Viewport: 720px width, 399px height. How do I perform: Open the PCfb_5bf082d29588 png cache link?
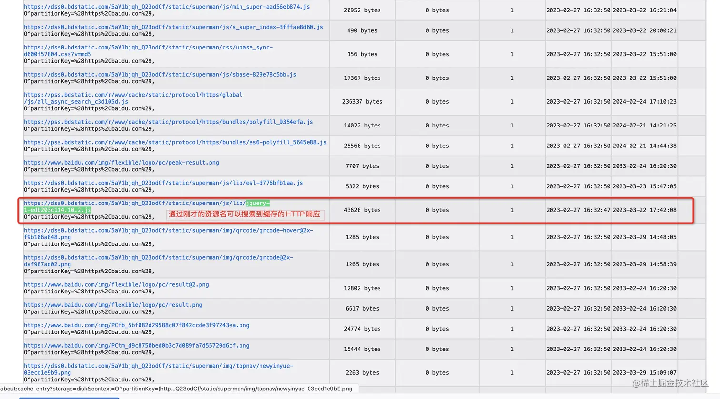pyautogui.click(x=137, y=325)
